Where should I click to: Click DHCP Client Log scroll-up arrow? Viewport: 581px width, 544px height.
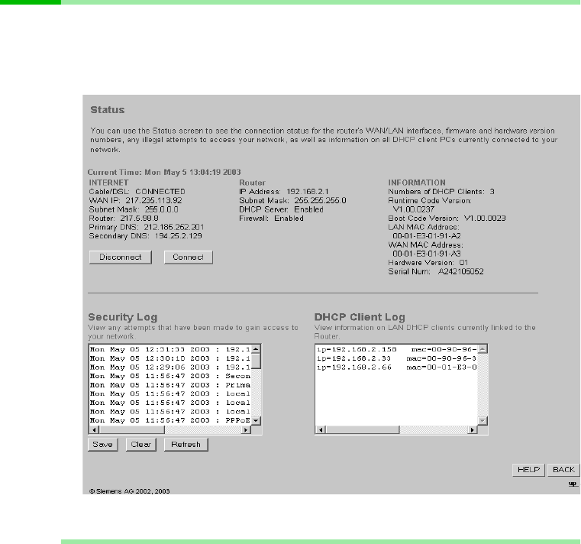[483, 349]
